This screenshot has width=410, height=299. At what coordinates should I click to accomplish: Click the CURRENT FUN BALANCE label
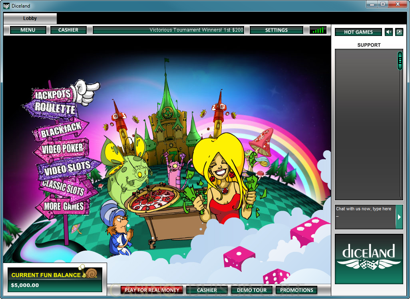coord(46,275)
